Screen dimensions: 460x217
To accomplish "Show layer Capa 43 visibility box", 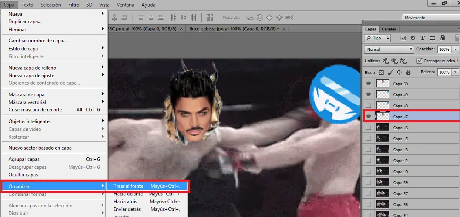I will click(x=369, y=150).
